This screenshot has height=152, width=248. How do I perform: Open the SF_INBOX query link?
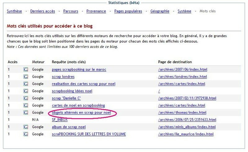tap(60, 120)
